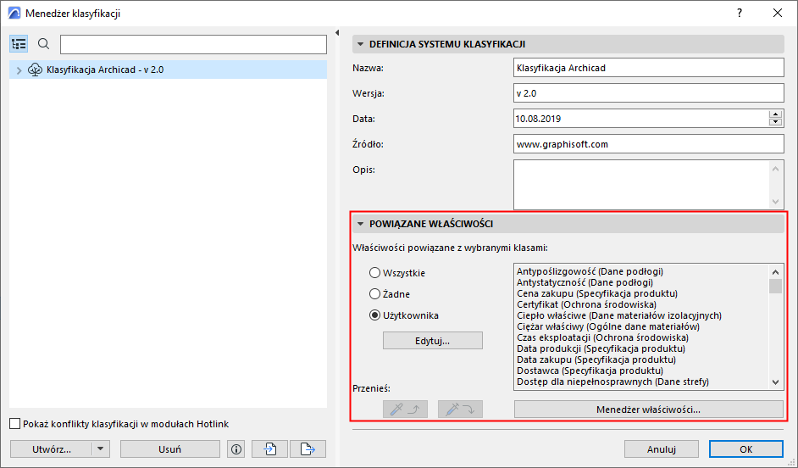The height and width of the screenshot is (468, 798).
Task: Click the Utwórz... button
Action: click(52, 449)
